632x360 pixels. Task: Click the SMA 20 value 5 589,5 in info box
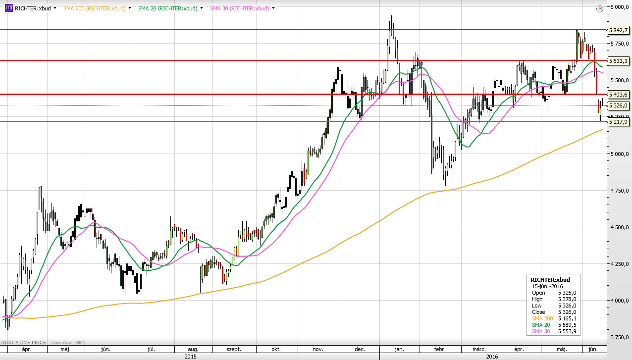click(x=567, y=325)
